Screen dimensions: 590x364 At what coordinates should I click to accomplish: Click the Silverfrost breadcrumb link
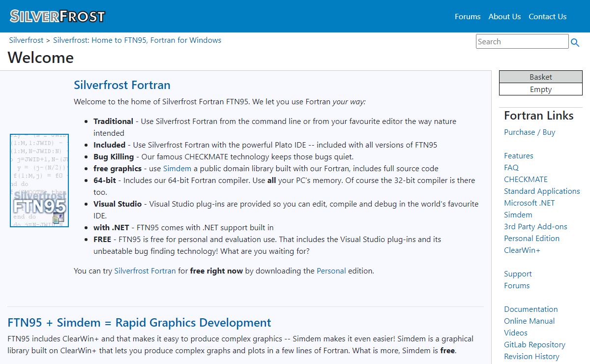pos(26,40)
